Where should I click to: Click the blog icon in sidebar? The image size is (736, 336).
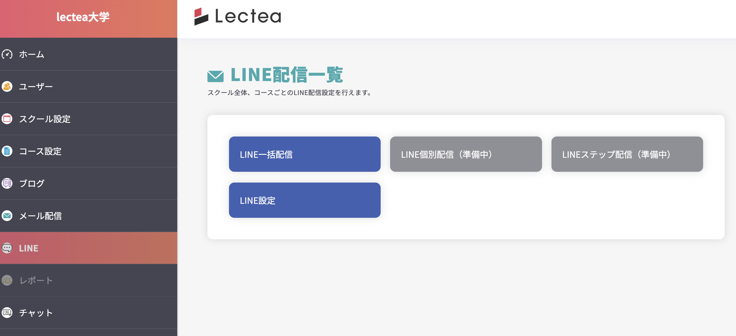(x=7, y=183)
